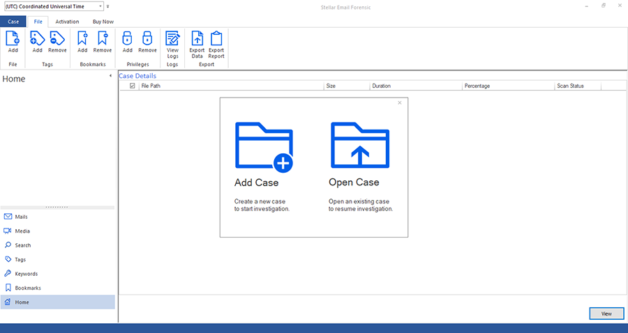Viewport: 628px width, 333px height.
Task: Open Keywords in the sidebar
Action: 58,274
